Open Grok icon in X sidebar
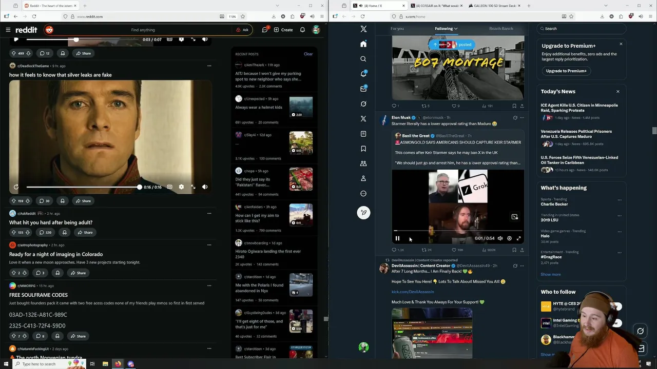The height and width of the screenshot is (369, 657). click(x=363, y=104)
